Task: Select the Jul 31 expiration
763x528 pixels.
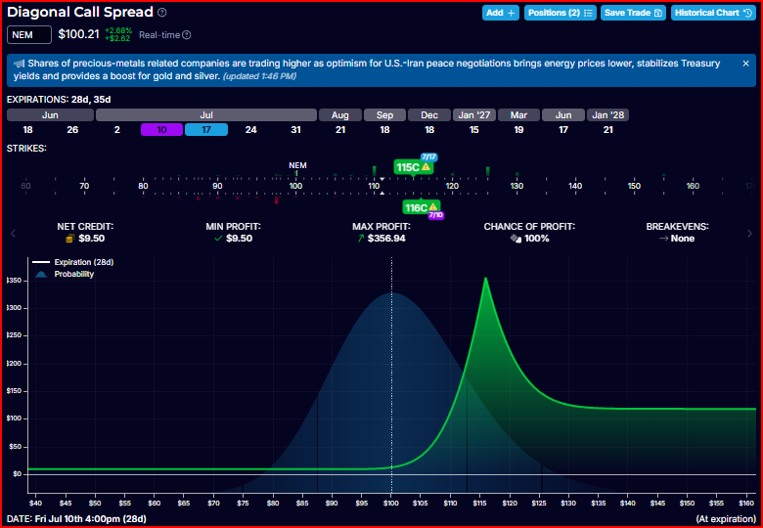Action: [295, 130]
